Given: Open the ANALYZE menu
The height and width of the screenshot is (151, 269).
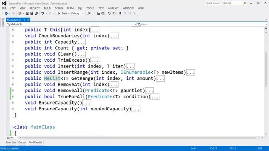Looking at the screenshot, I should [113, 8].
